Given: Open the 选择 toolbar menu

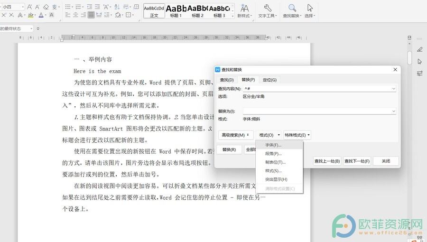Looking at the screenshot, I should [310, 11].
